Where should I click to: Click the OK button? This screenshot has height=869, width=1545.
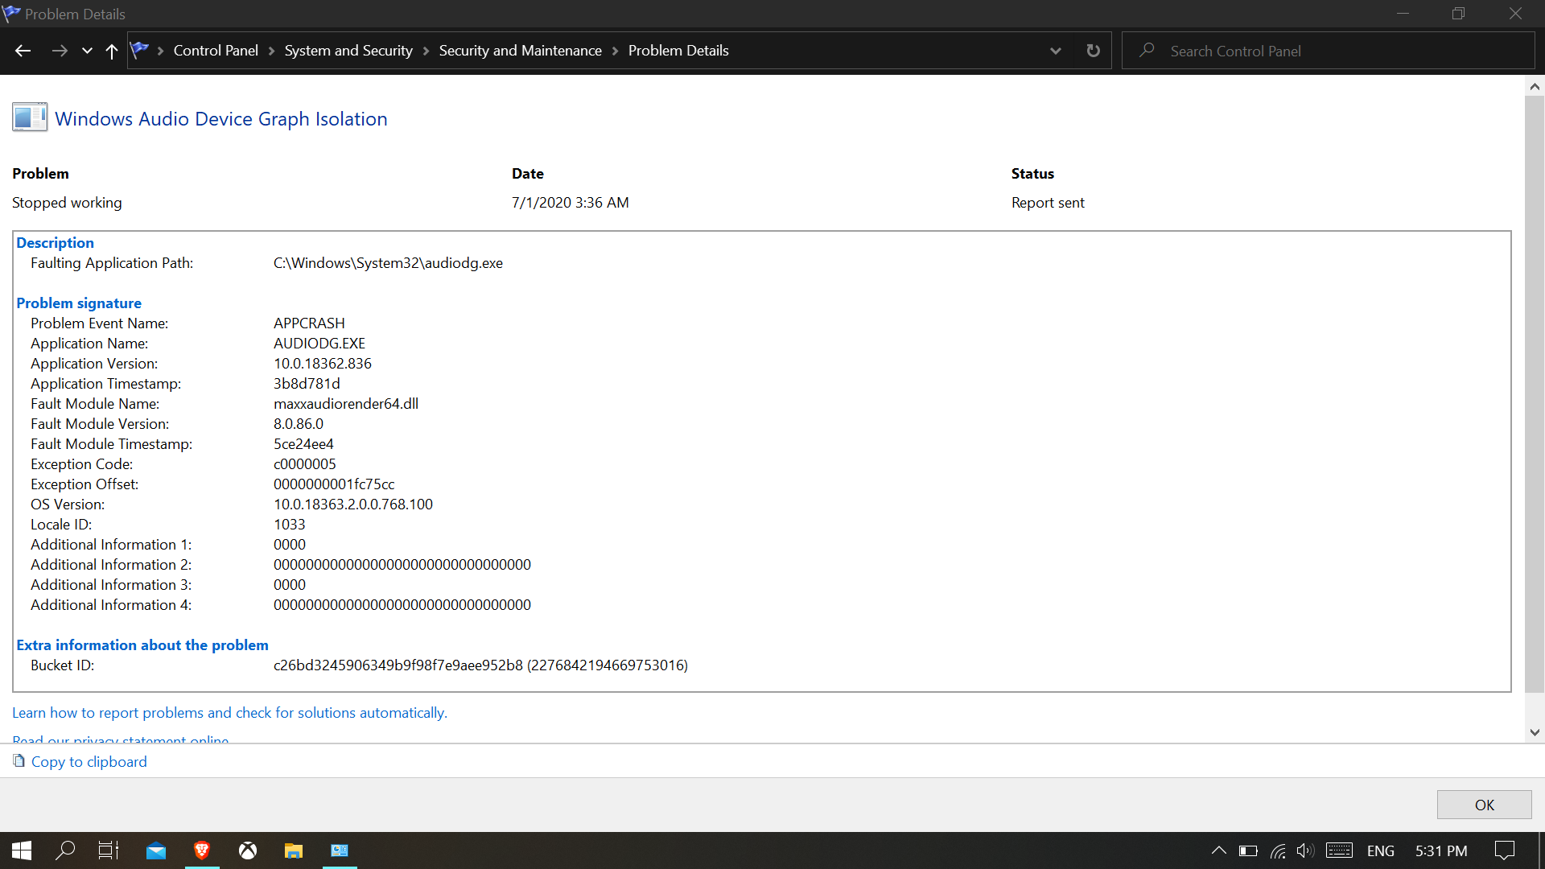coord(1484,805)
